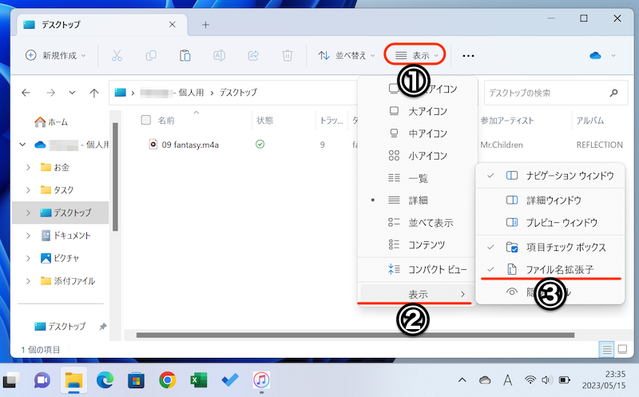Click the ホーム link in navigation pane
The width and height of the screenshot is (639, 397).
(58, 122)
